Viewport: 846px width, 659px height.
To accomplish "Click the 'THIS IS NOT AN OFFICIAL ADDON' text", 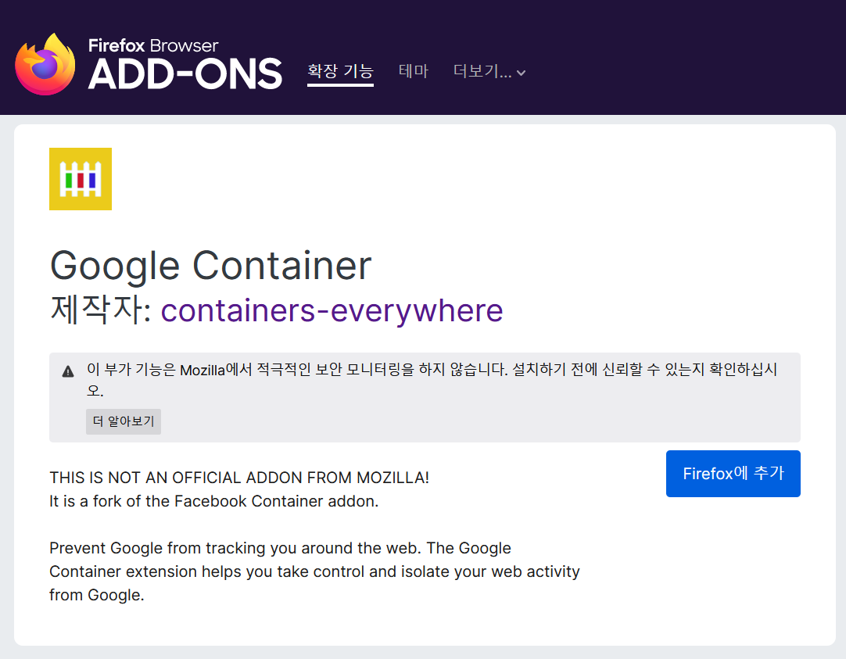I will [x=239, y=478].
